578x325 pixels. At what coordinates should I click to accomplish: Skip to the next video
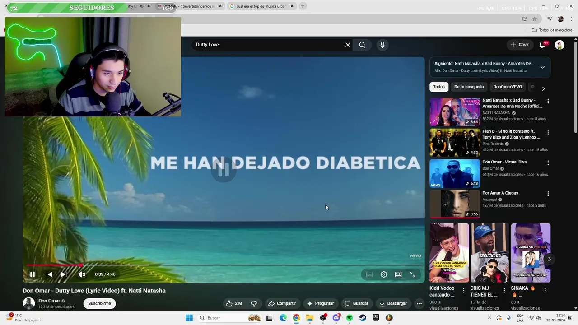(64, 274)
